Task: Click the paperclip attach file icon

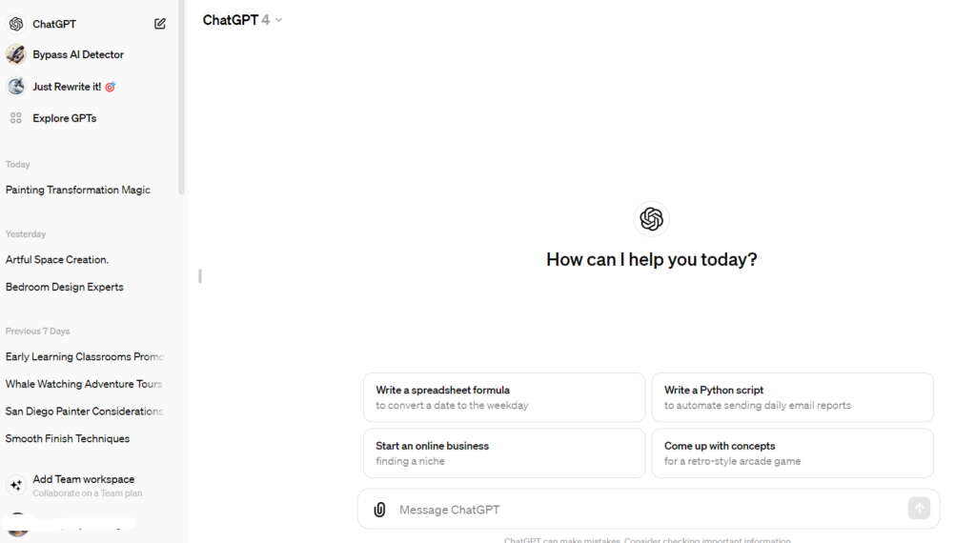Action: [379, 510]
